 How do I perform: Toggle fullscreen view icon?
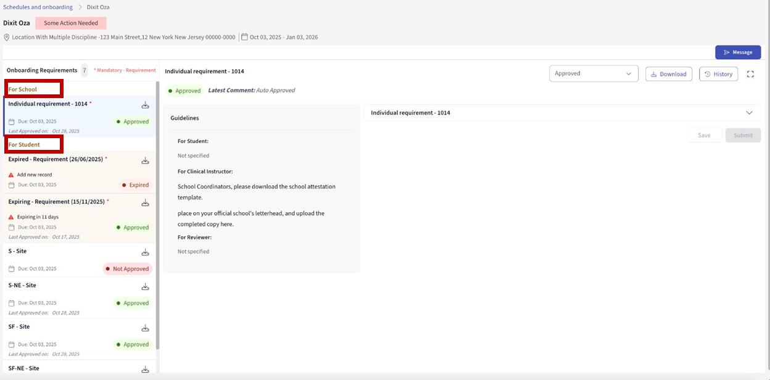750,74
